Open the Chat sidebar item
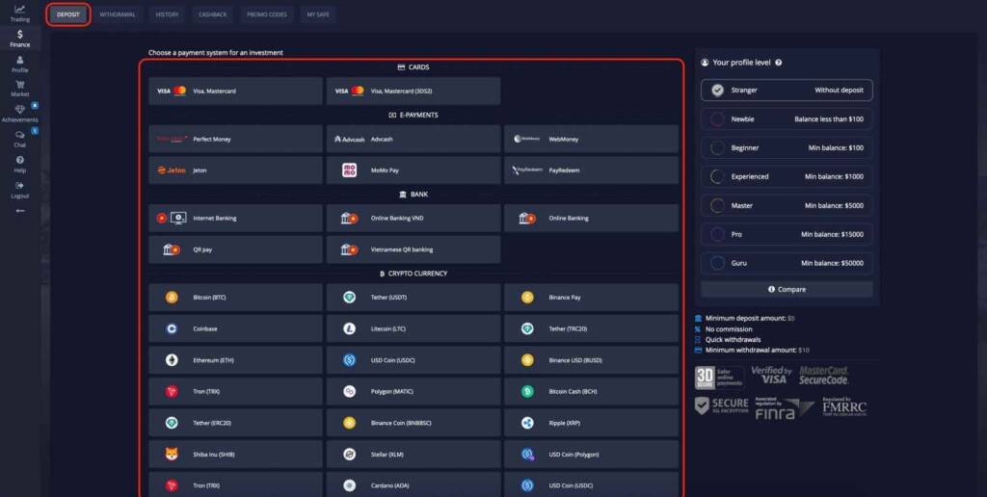Screen dimensions: 987x497 19,139
